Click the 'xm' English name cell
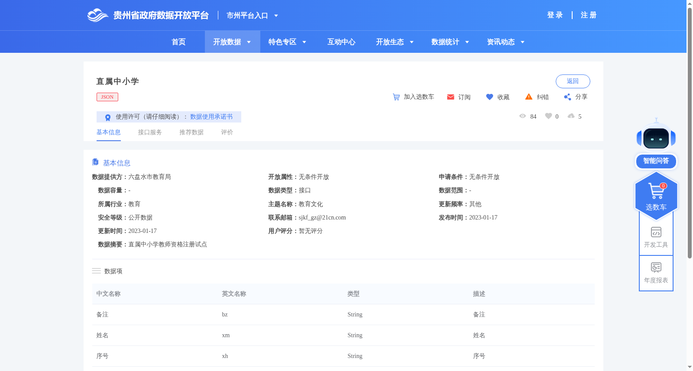 click(x=226, y=336)
